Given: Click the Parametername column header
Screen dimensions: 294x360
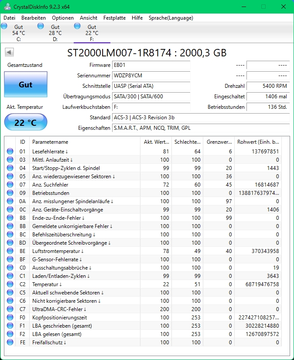Looking at the screenshot, I should pyautogui.click(x=85, y=142).
